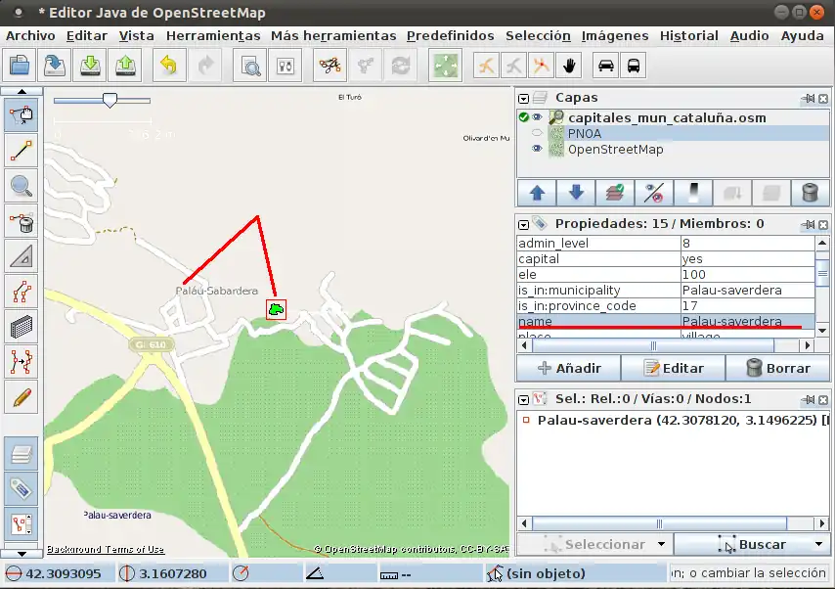Screen dimensions: 835x589
Task: Collapse the Capas panel
Action: coord(524,98)
